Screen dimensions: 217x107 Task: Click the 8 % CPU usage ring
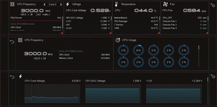(138, 50)
